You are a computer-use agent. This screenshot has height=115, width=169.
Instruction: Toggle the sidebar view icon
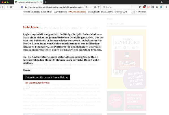point(153,7)
